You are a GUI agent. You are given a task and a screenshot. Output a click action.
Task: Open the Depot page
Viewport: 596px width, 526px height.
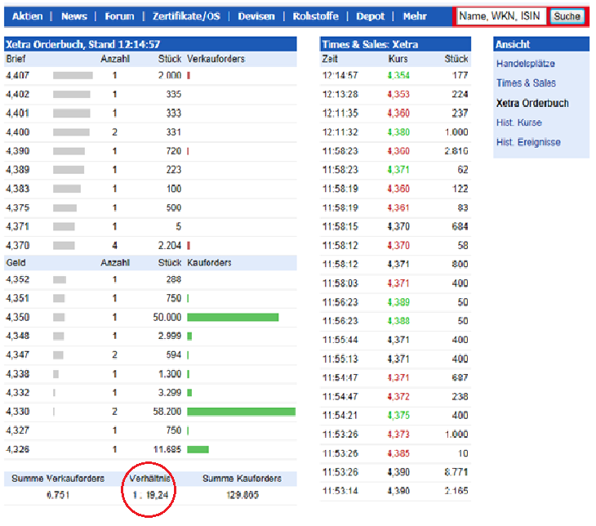tap(370, 16)
